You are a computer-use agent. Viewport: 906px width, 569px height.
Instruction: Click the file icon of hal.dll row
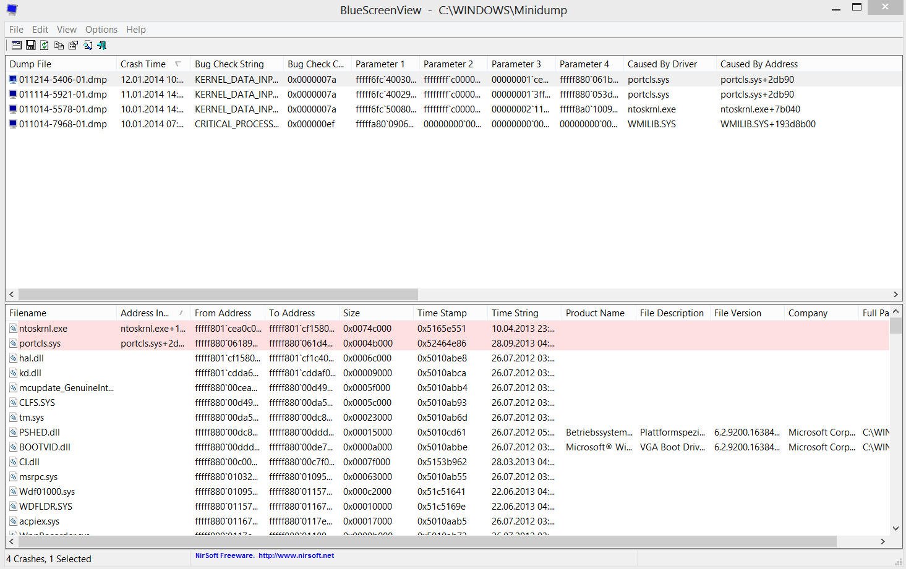point(13,358)
